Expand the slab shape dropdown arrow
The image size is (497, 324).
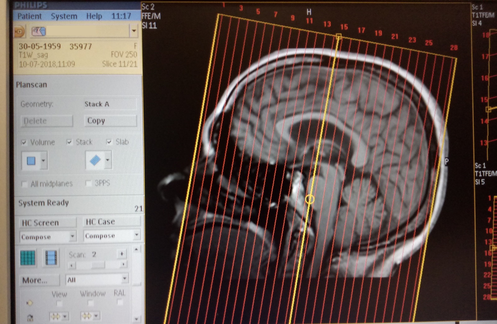[x=108, y=160]
